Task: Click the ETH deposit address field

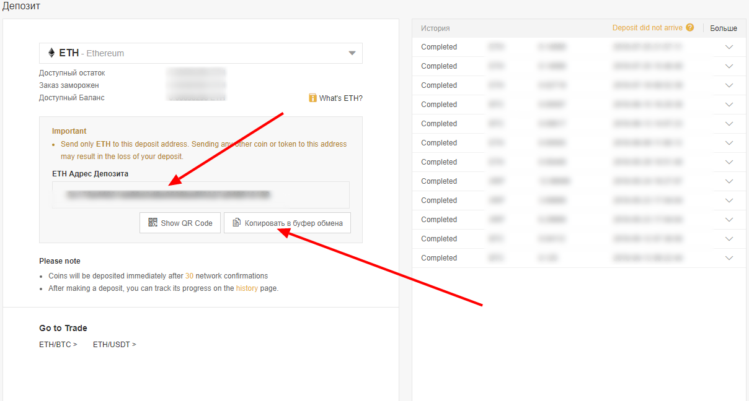Action: (200, 195)
